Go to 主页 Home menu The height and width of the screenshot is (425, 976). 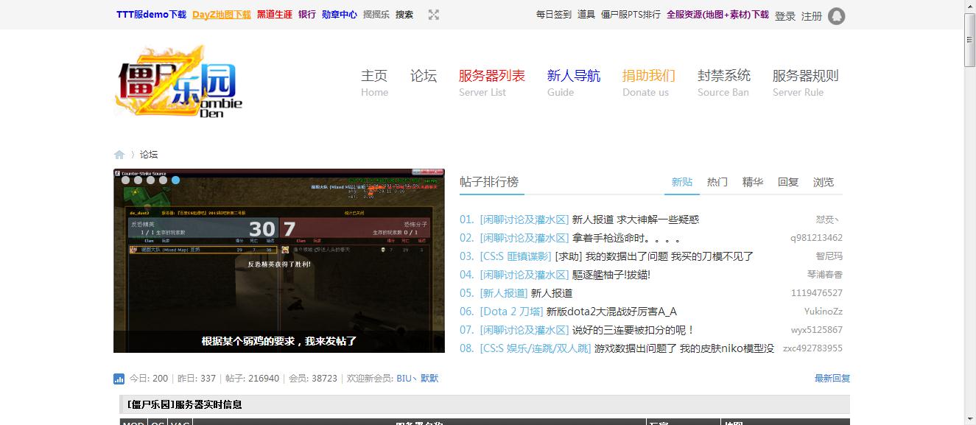click(x=374, y=82)
